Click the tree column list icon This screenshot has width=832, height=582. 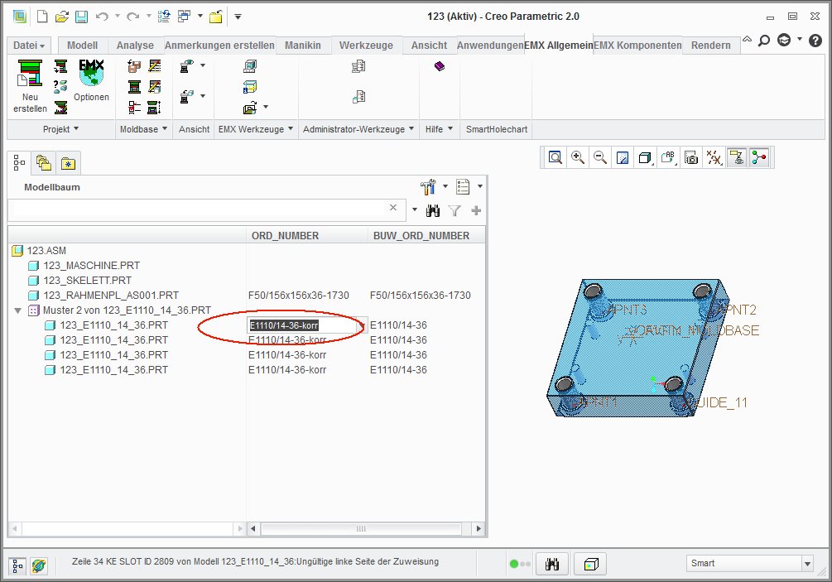463,187
